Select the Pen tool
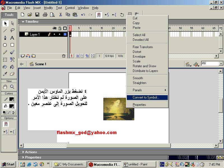Viewport: 224px width, 168px height. pos(5,38)
